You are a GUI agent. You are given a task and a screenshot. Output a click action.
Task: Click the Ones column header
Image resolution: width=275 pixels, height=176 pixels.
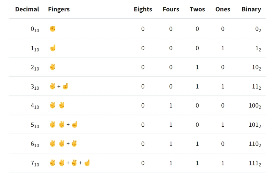pos(223,9)
